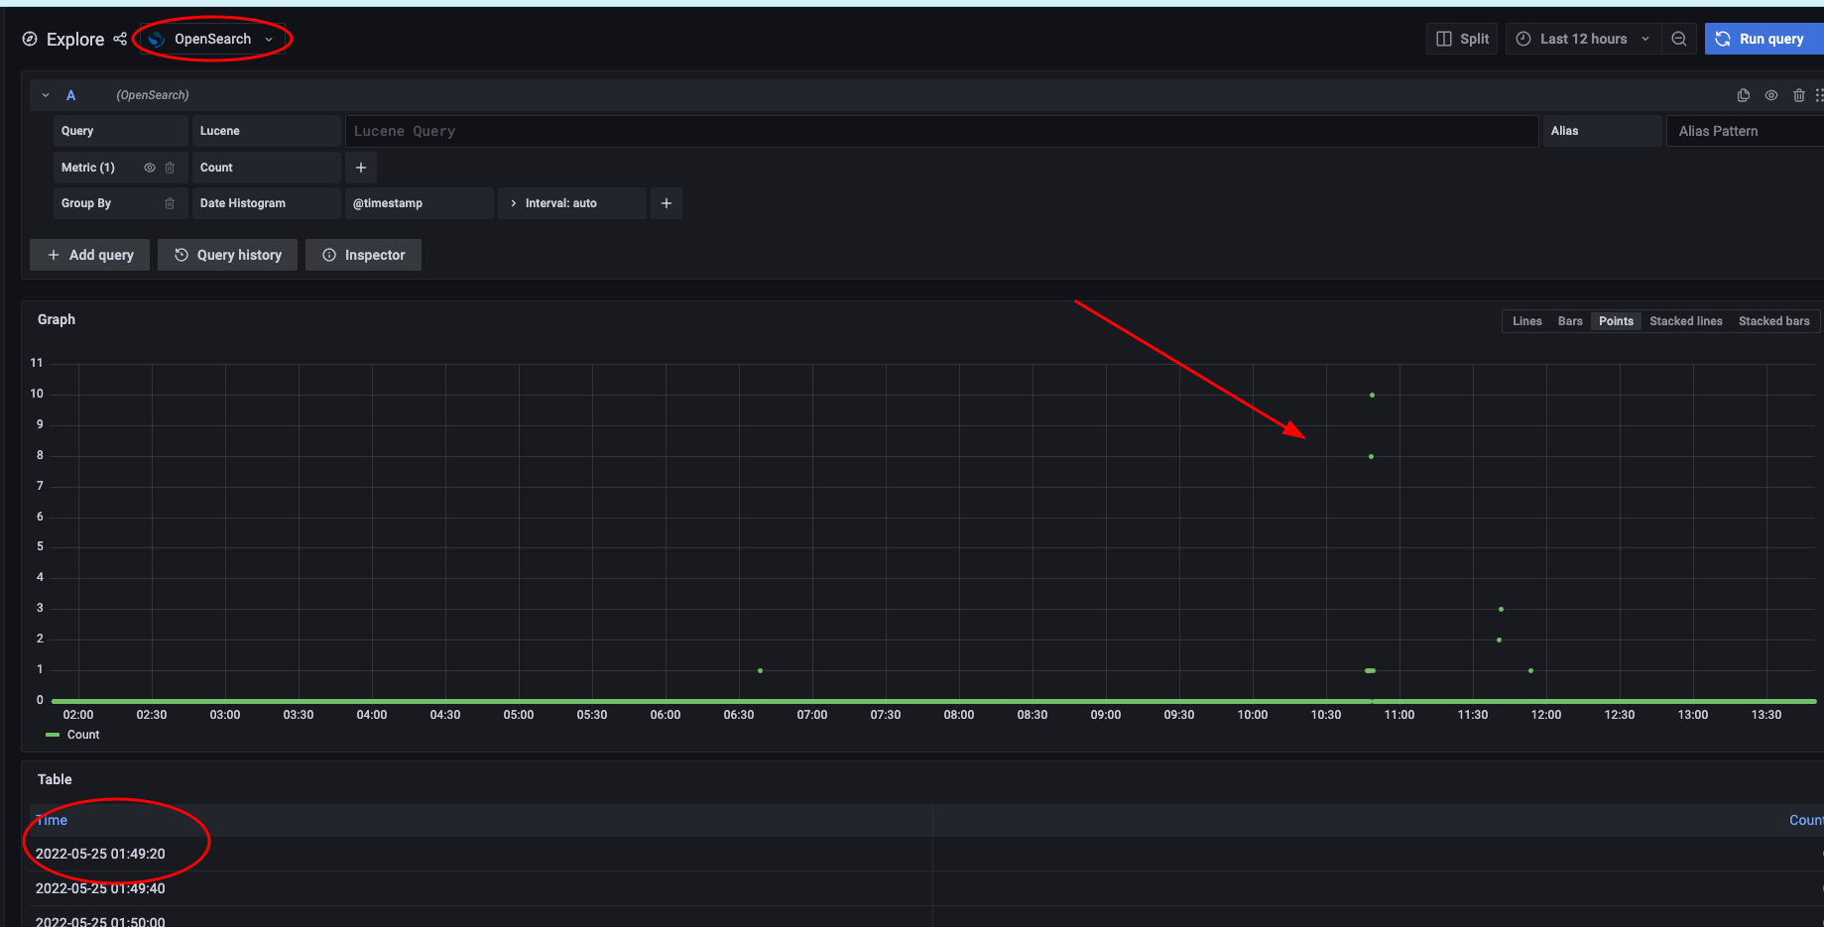Collapse query A with its chevron
1824x927 pixels.
point(45,94)
